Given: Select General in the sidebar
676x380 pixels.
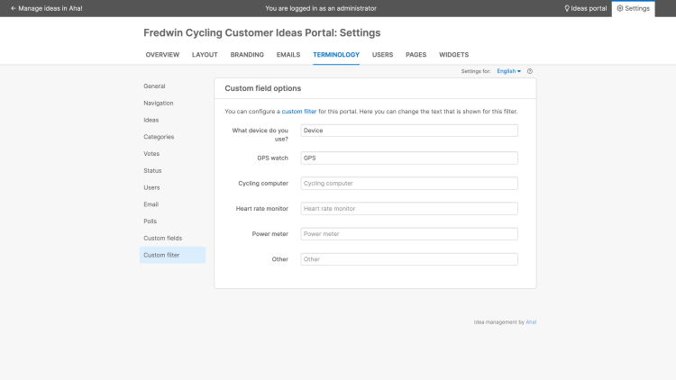Looking at the screenshot, I should pyautogui.click(x=154, y=86).
